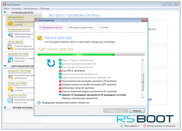Open the autostart flag icon
182x131 pixels.
click(x=11, y=77)
